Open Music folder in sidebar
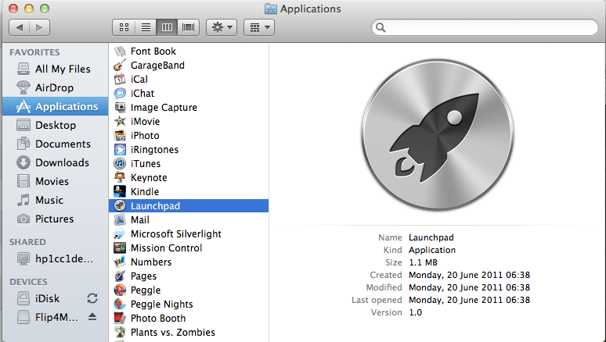The height and width of the screenshot is (342, 606). pos(56,200)
